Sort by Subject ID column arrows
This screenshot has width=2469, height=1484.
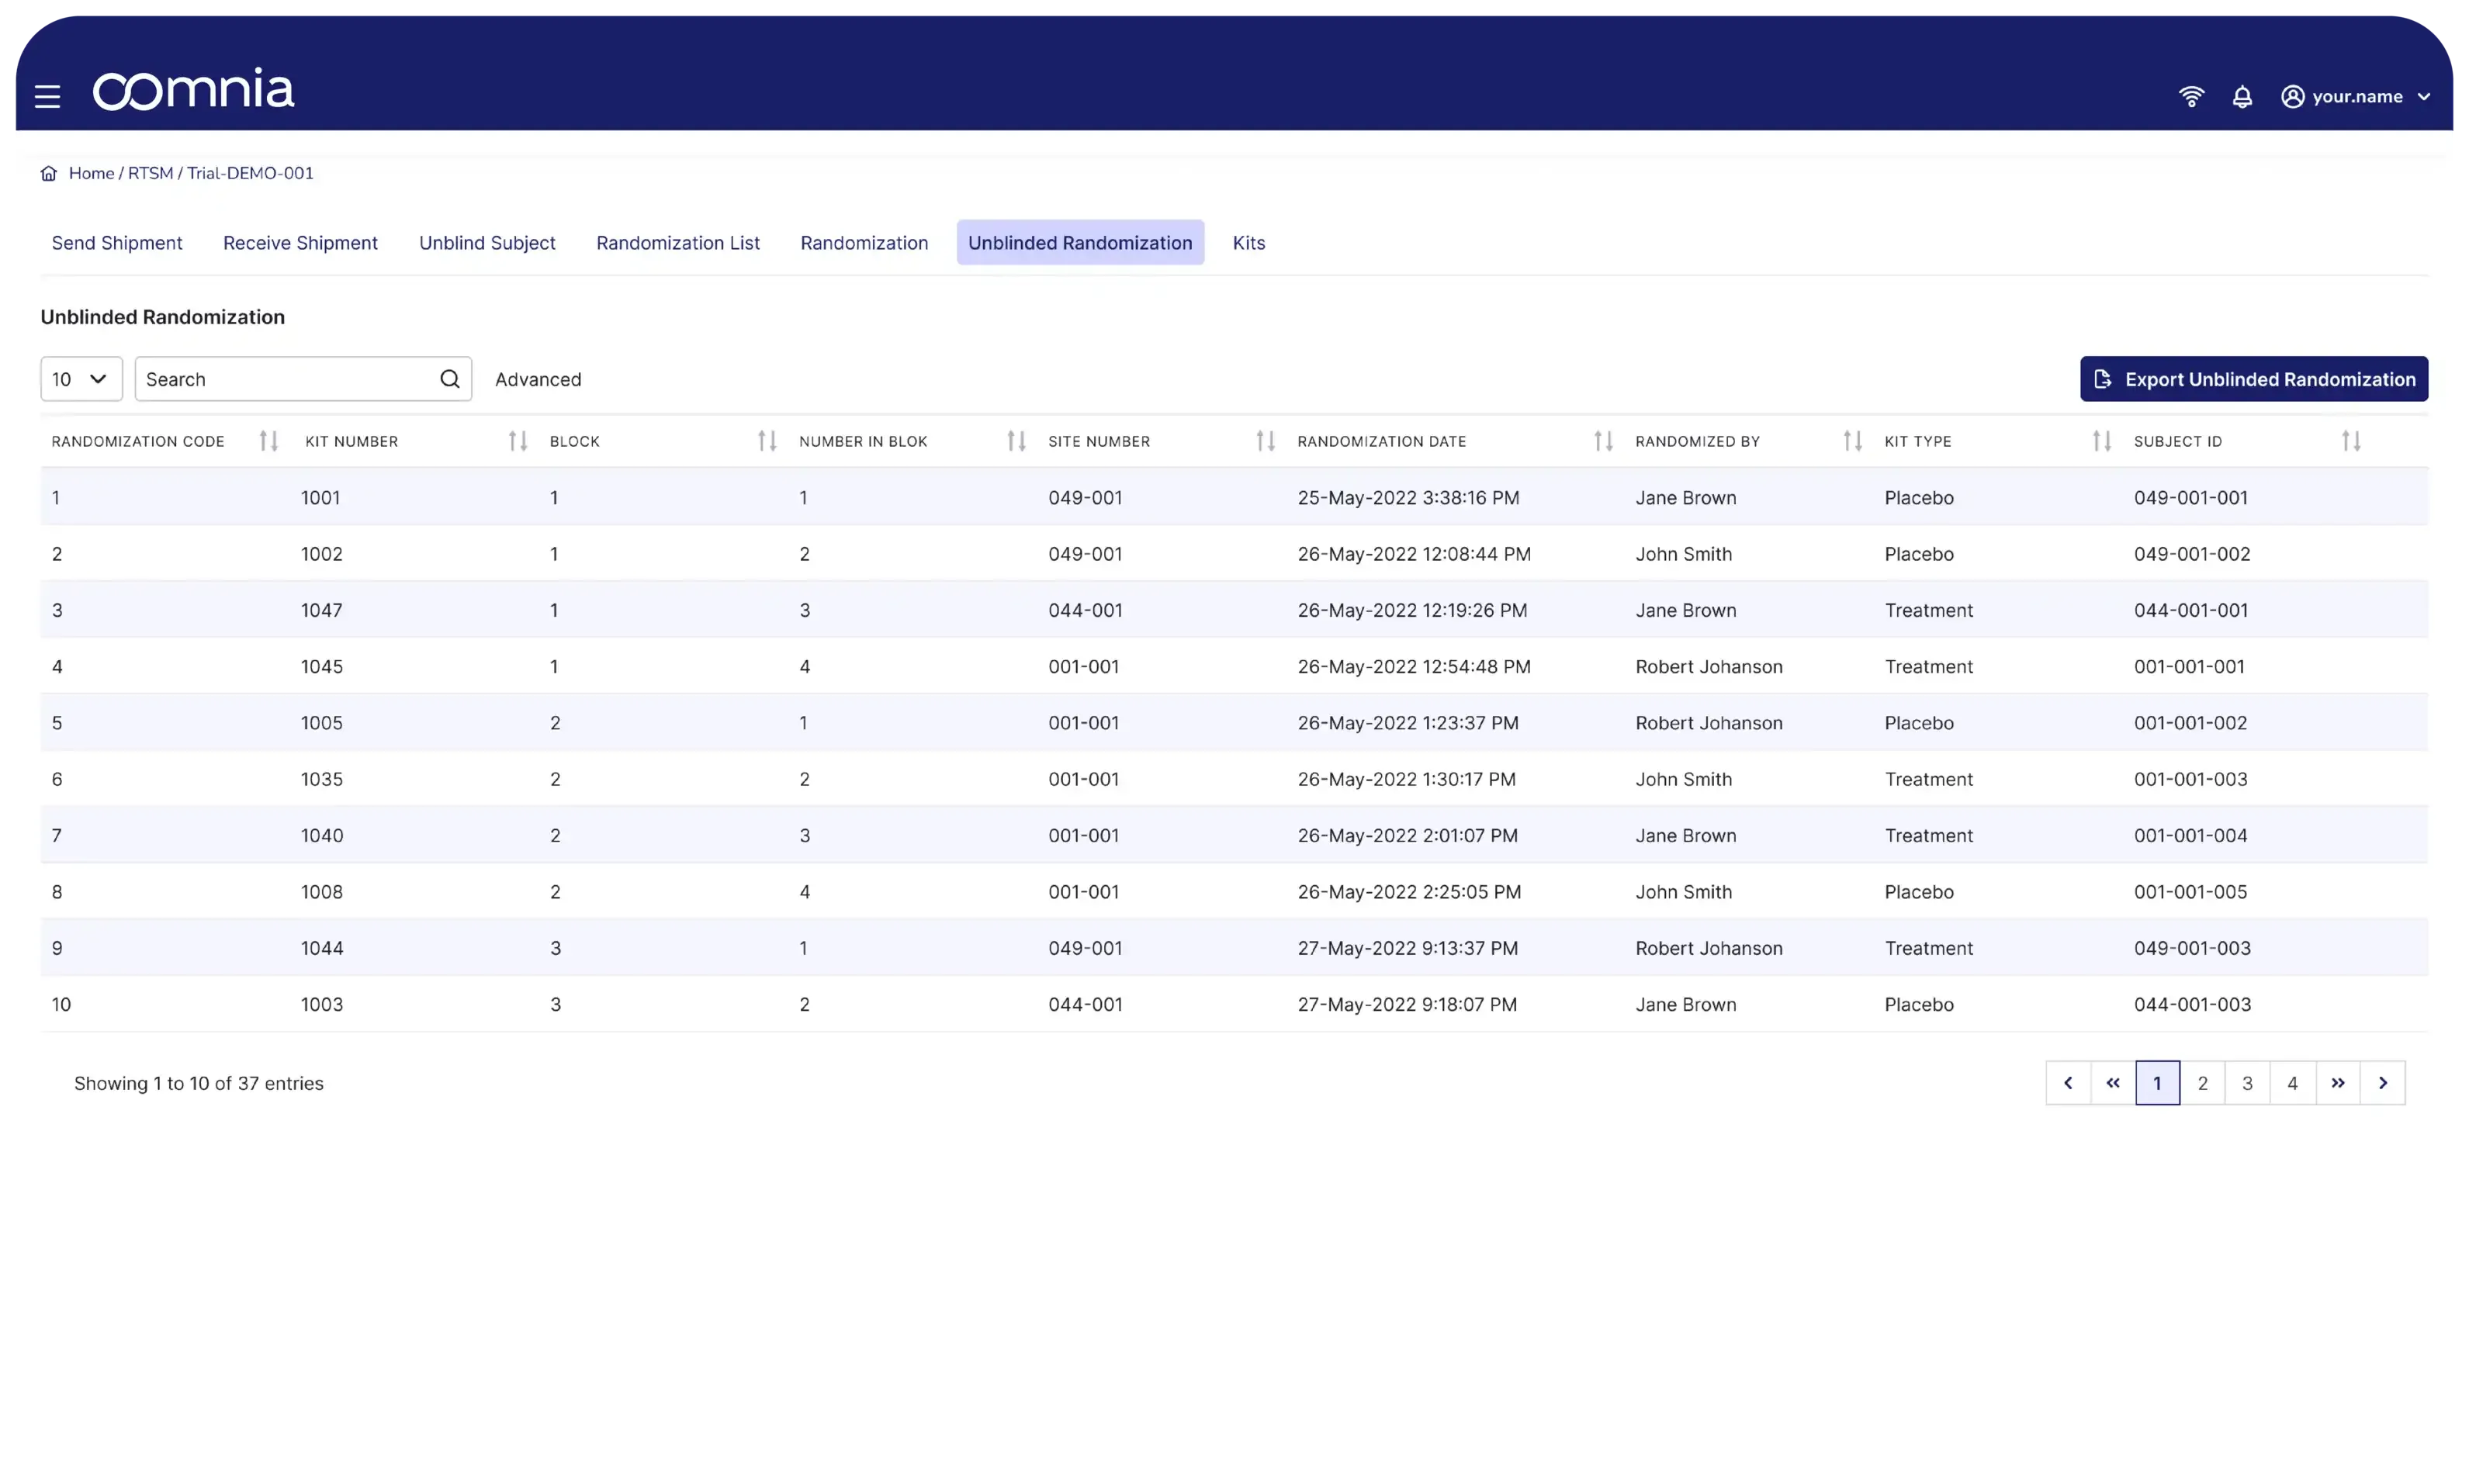coord(2351,441)
